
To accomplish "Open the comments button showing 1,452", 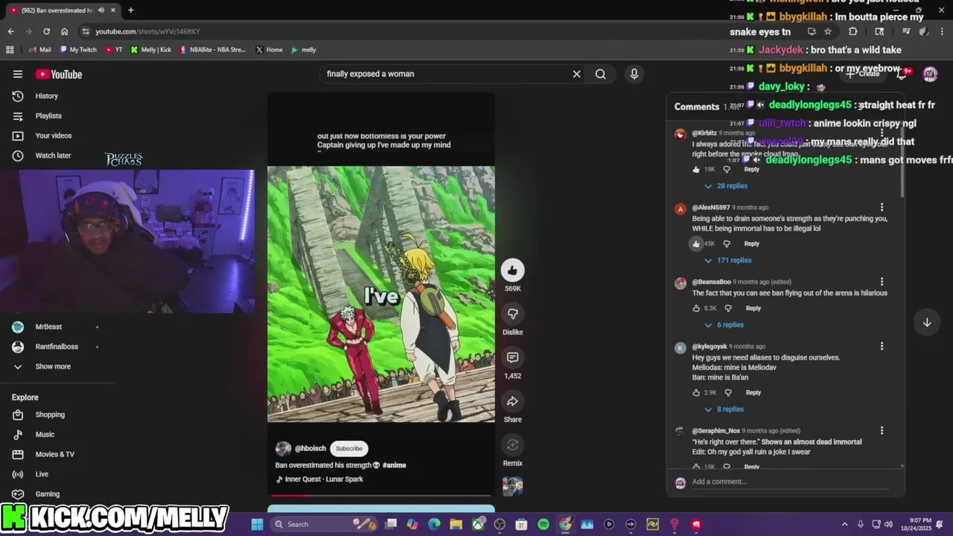I will pyautogui.click(x=512, y=358).
